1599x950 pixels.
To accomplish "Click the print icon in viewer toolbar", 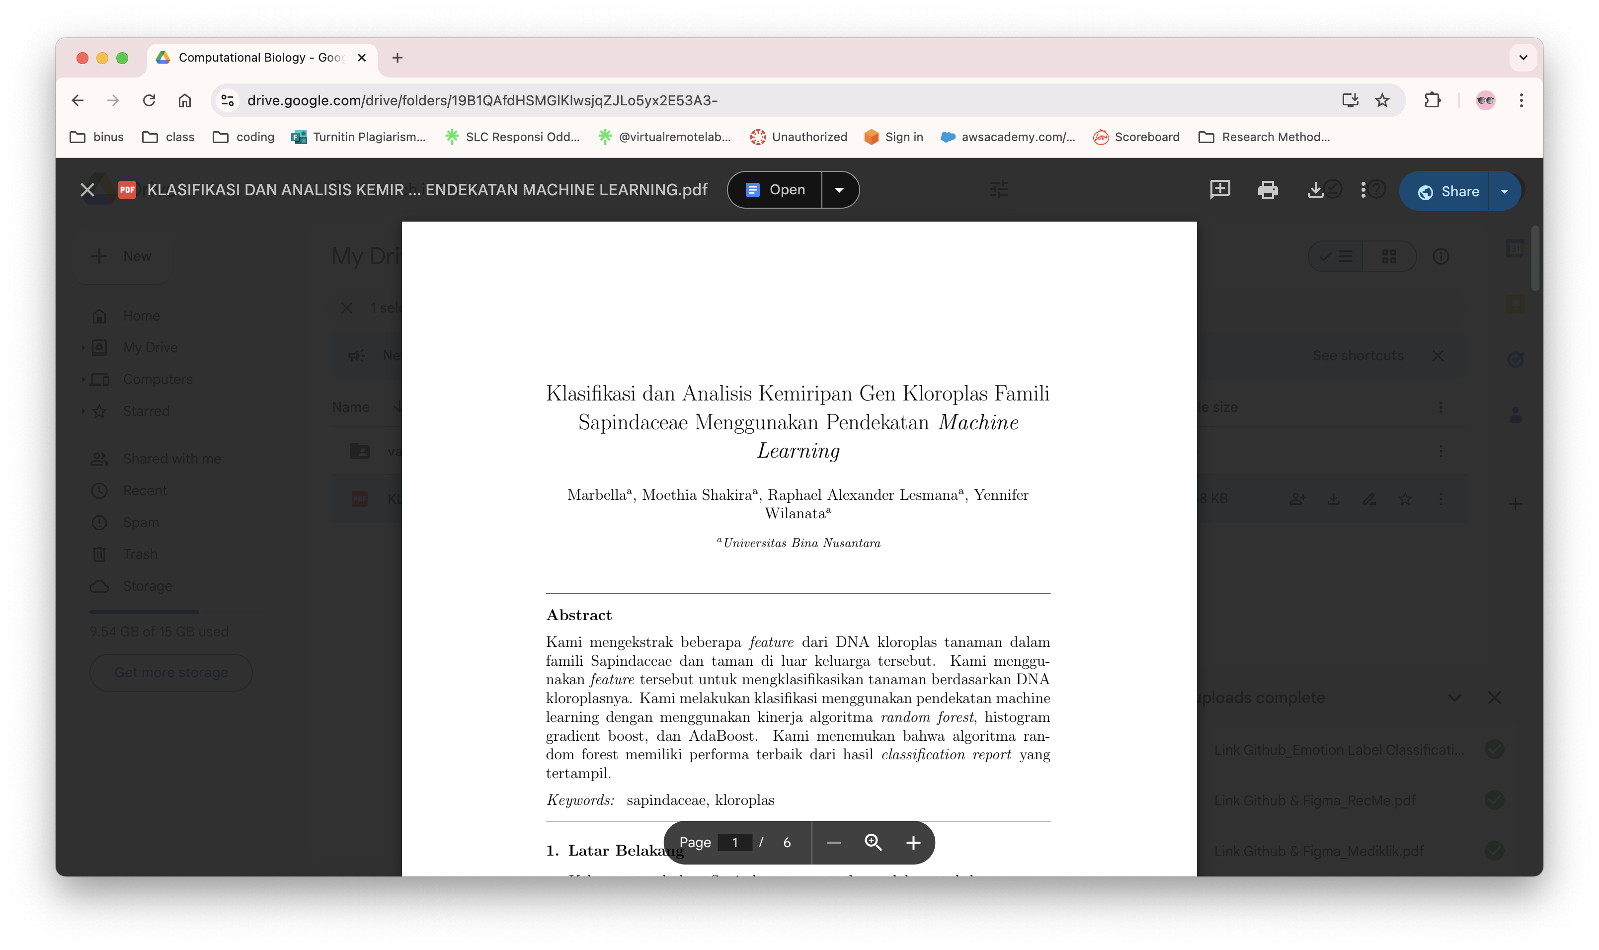I will click(x=1267, y=190).
